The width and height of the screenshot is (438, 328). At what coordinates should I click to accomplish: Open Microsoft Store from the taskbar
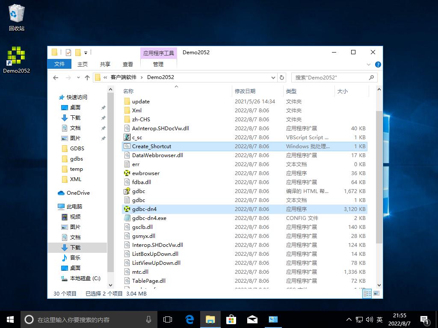tap(231, 319)
